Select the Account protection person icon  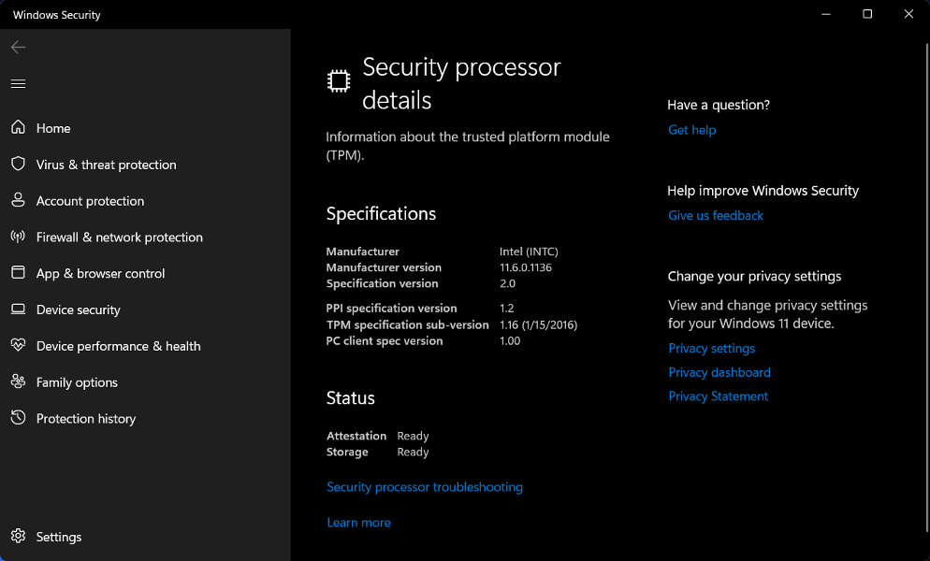[18, 201]
